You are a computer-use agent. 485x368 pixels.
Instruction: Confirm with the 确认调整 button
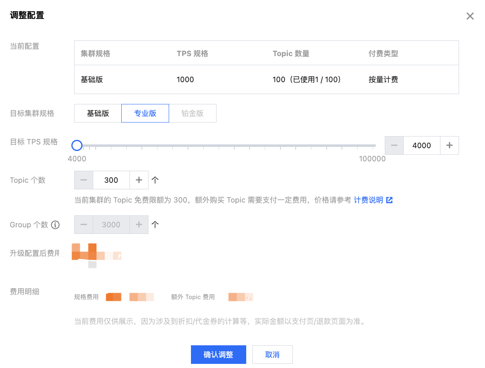219,355
